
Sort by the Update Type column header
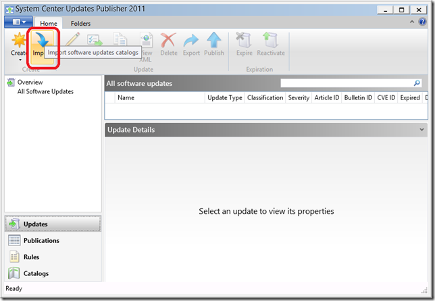[225, 98]
